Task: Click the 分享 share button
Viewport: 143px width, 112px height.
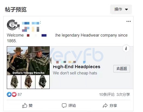Action: (x=110, y=106)
